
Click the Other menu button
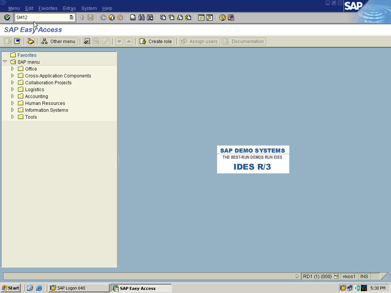(x=58, y=41)
